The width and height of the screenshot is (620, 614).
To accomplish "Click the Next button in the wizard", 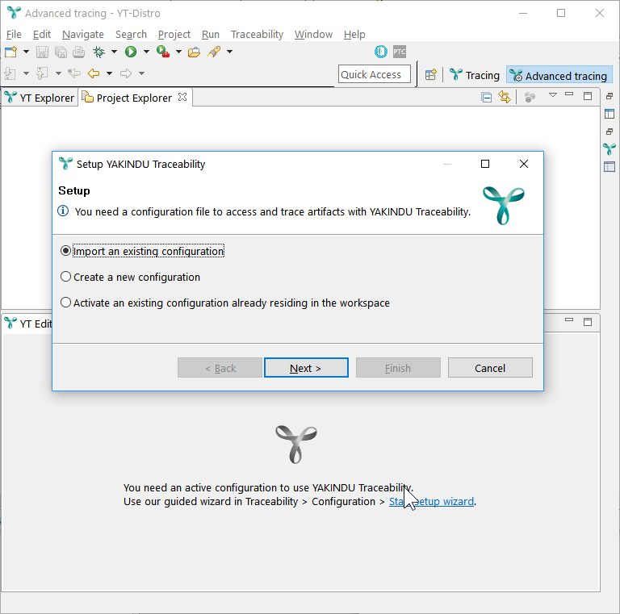I will pos(306,368).
